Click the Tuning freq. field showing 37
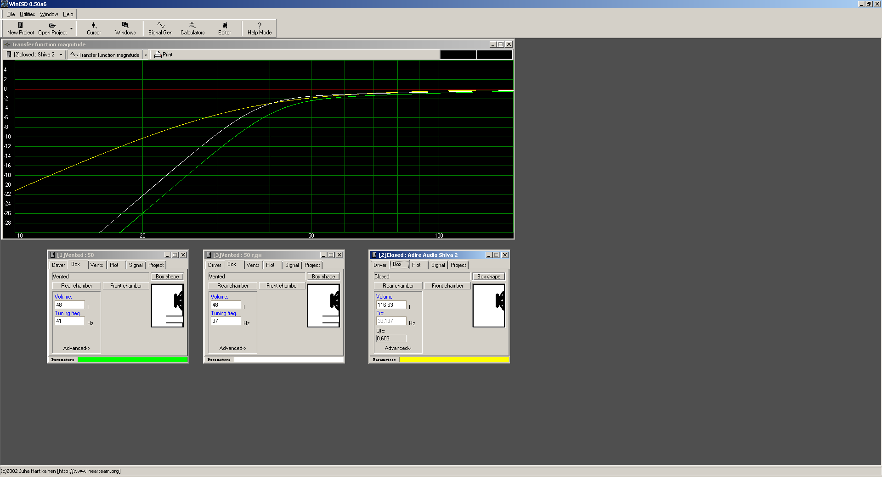This screenshot has width=882, height=477. pyautogui.click(x=226, y=321)
